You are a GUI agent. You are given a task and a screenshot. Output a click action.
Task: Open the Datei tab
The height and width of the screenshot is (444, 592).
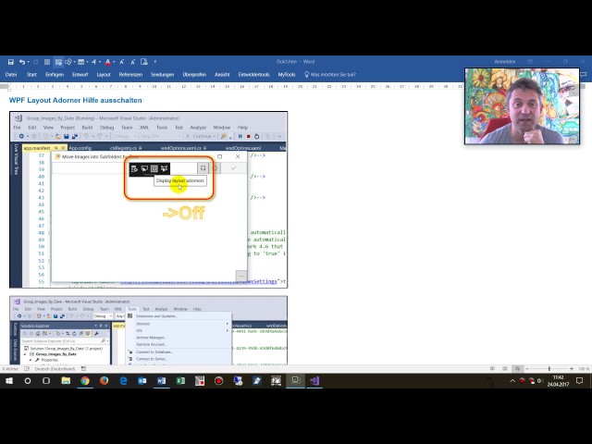tap(11, 75)
